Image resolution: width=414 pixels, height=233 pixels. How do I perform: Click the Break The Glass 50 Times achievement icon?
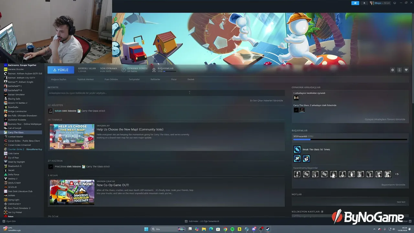click(x=297, y=150)
